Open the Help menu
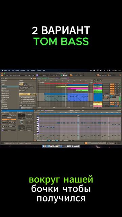This screenshot has width=122, height=217. pyautogui.click(x=44, y=70)
